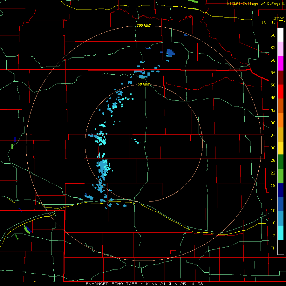The height and width of the screenshot is (286, 286).
Task: Click the legend value 2
Action: click(274, 236)
